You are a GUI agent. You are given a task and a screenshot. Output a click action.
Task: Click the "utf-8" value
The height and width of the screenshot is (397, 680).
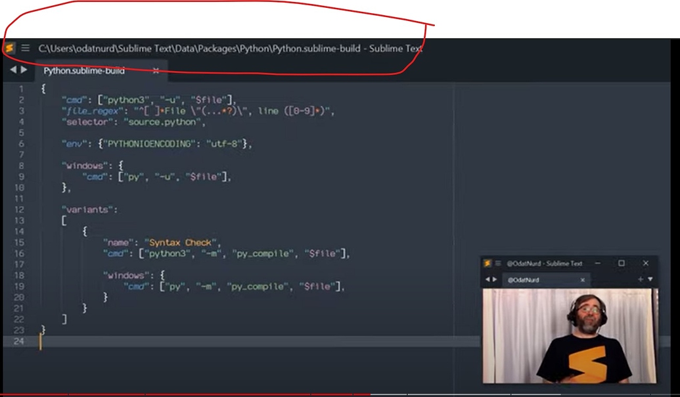point(224,143)
